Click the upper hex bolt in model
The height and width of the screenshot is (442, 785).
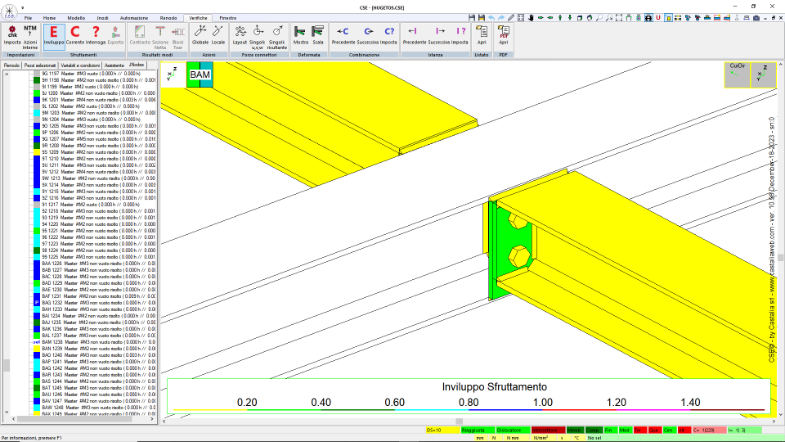click(517, 221)
